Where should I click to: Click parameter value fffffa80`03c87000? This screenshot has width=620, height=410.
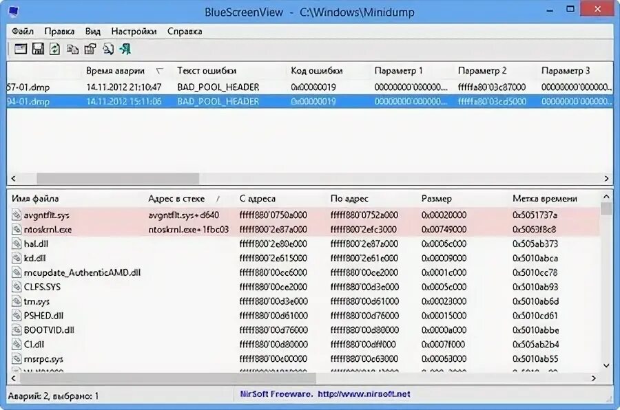point(491,87)
